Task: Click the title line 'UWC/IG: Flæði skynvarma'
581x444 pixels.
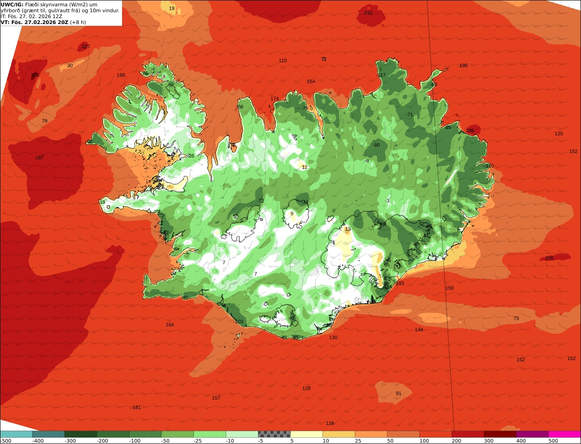Action: pyautogui.click(x=49, y=5)
